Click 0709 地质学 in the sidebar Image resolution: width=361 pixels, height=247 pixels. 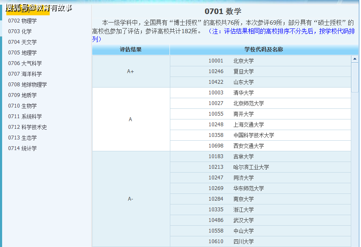point(23,95)
